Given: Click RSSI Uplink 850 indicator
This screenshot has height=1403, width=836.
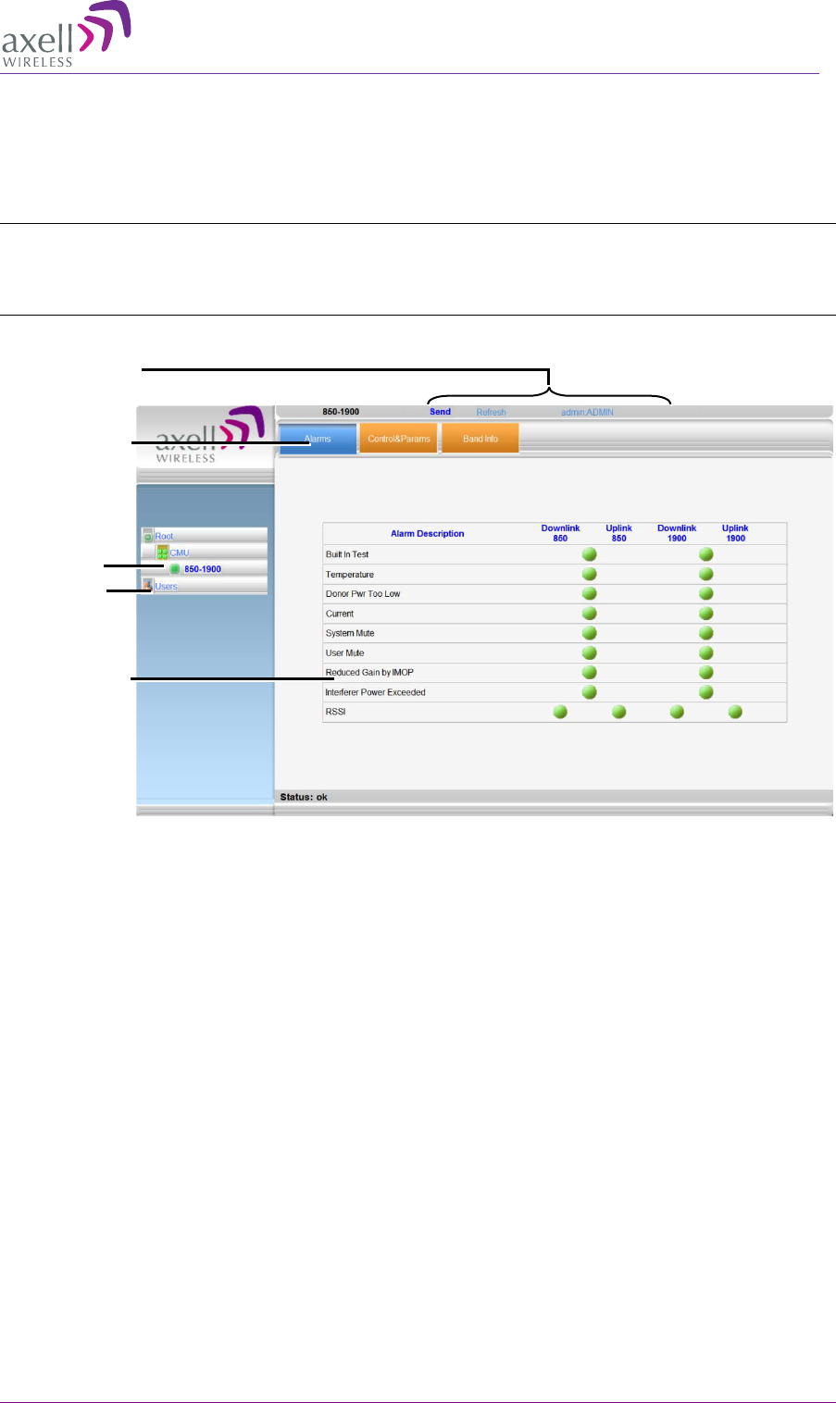Looking at the screenshot, I should [618, 712].
